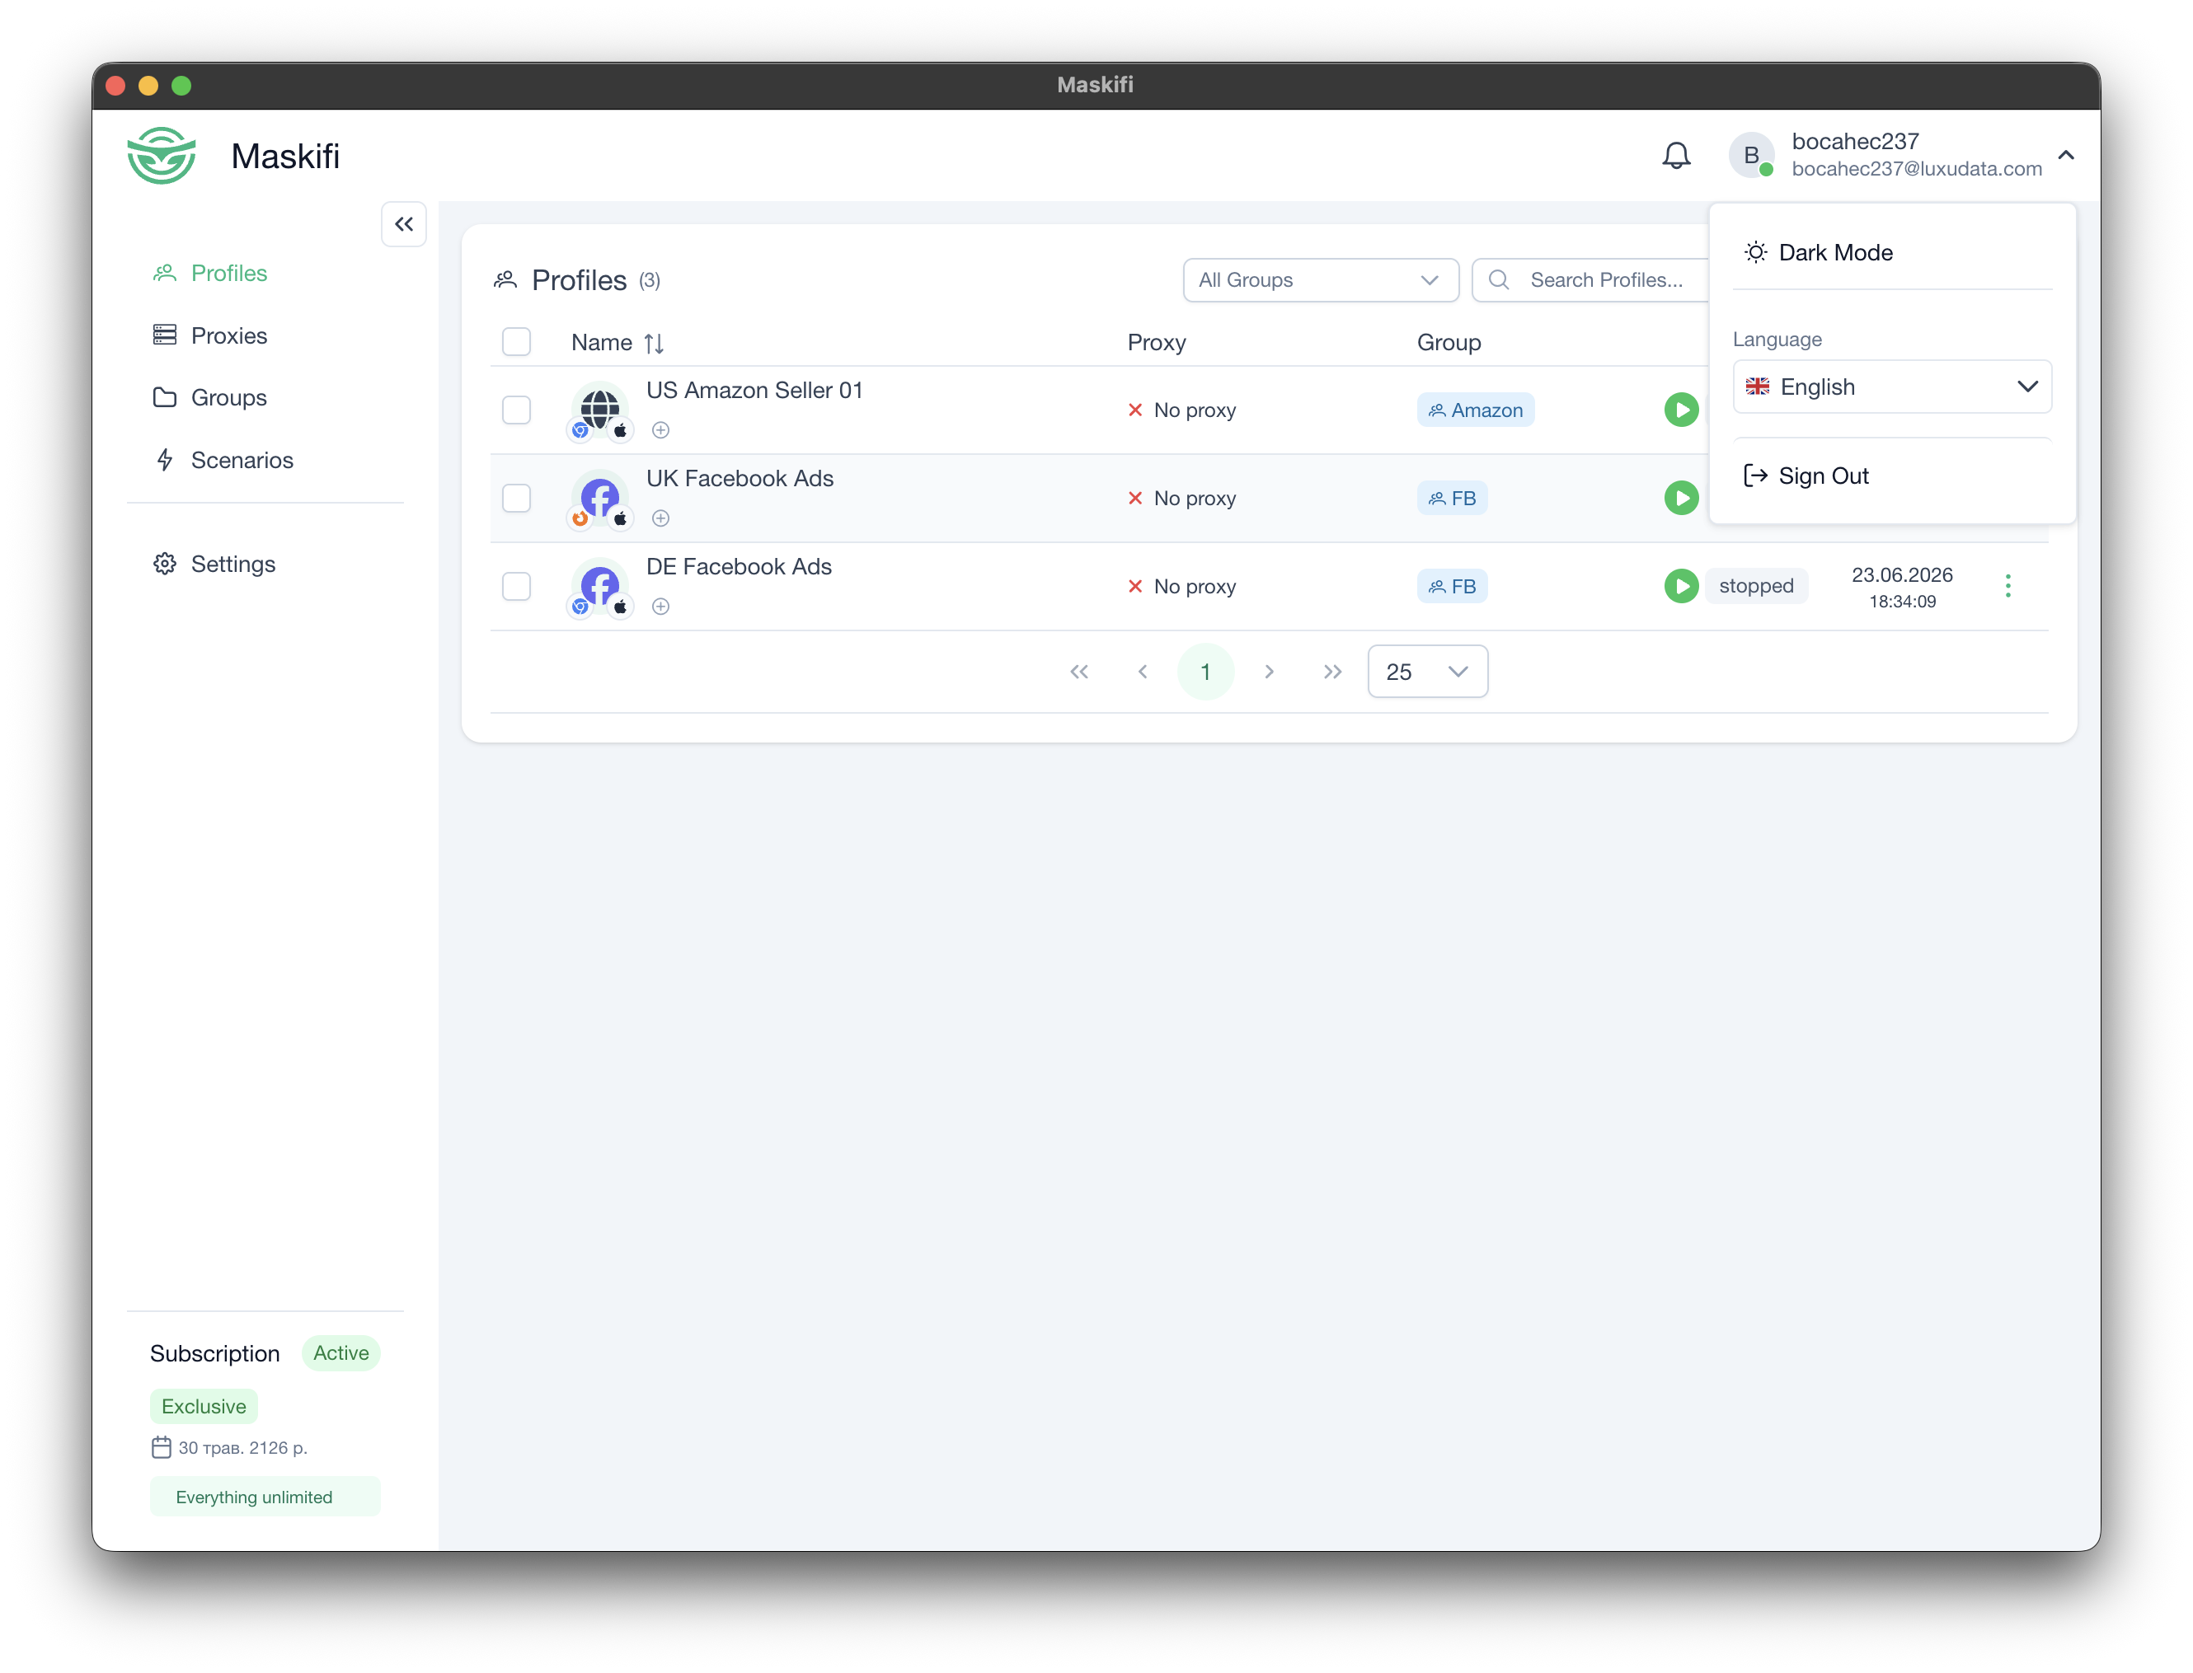Viewport: 2193px width, 1673px height.
Task: Select the US Amazon Seller 01 checkbox
Action: point(516,410)
